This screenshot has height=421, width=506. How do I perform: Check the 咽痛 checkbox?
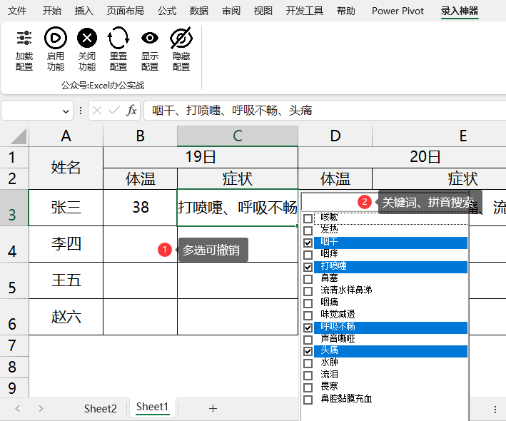point(308,303)
